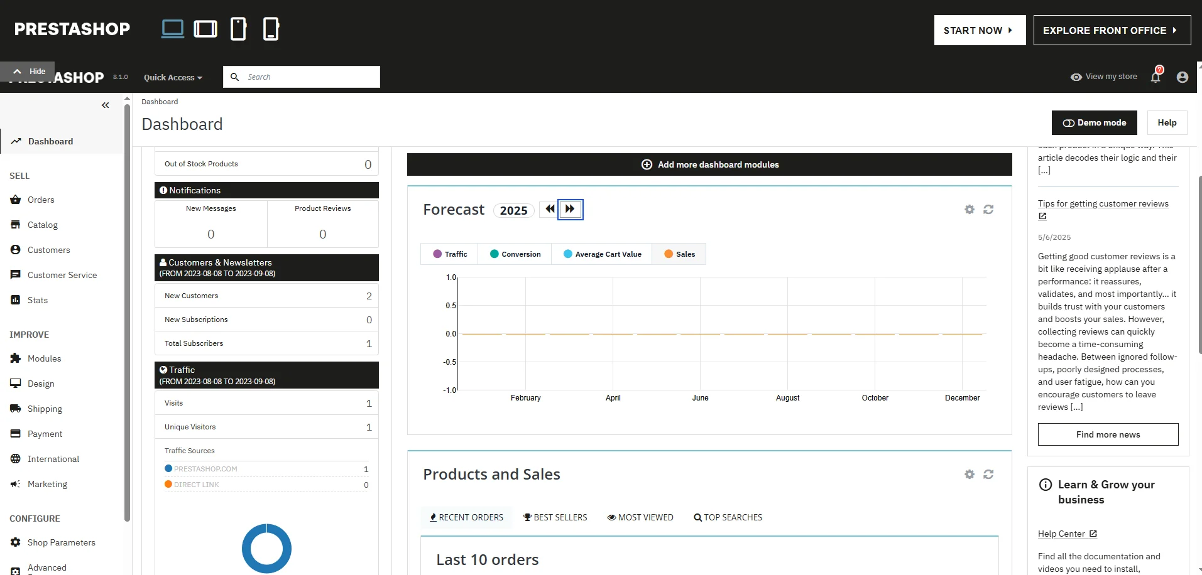
Task: Hide the top demo banner
Action: (x=28, y=72)
